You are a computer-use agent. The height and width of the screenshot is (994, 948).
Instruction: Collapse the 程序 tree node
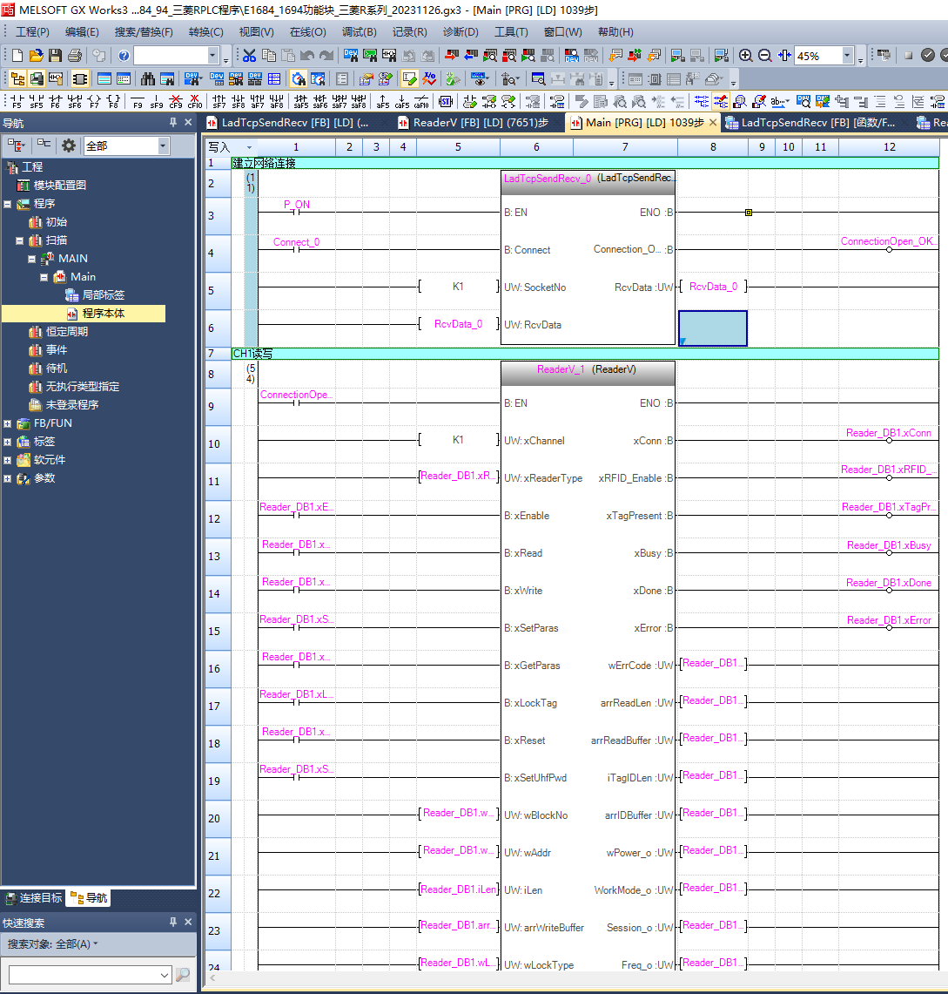(x=8, y=204)
